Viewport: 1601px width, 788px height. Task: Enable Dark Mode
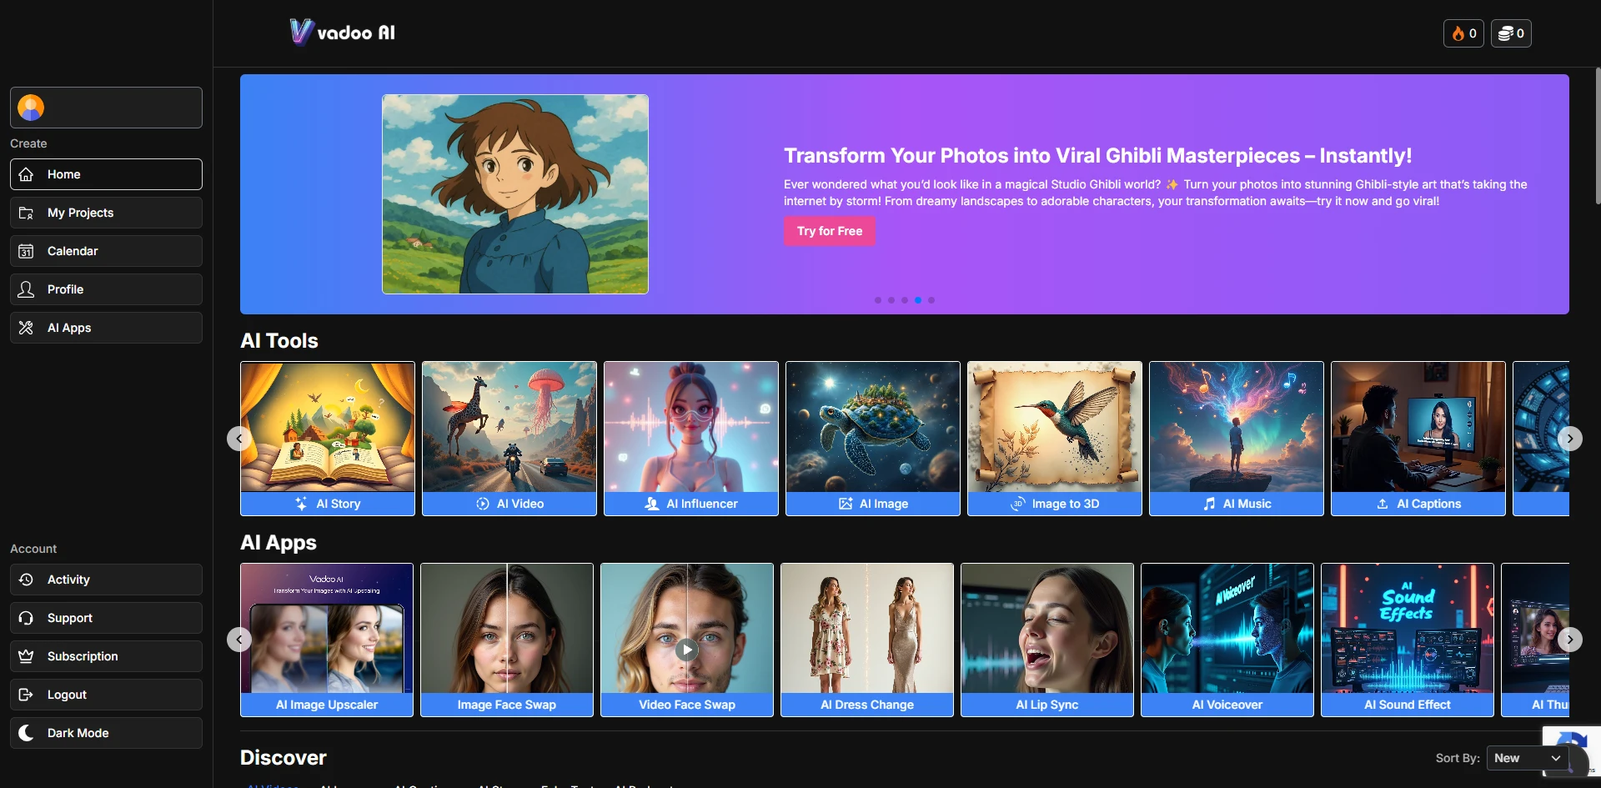tap(105, 733)
